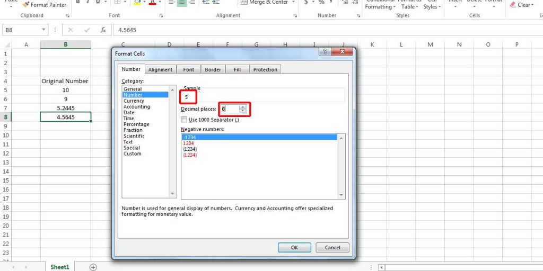
Task: Open the fill color dropdown arrow
Action: [144, 2]
